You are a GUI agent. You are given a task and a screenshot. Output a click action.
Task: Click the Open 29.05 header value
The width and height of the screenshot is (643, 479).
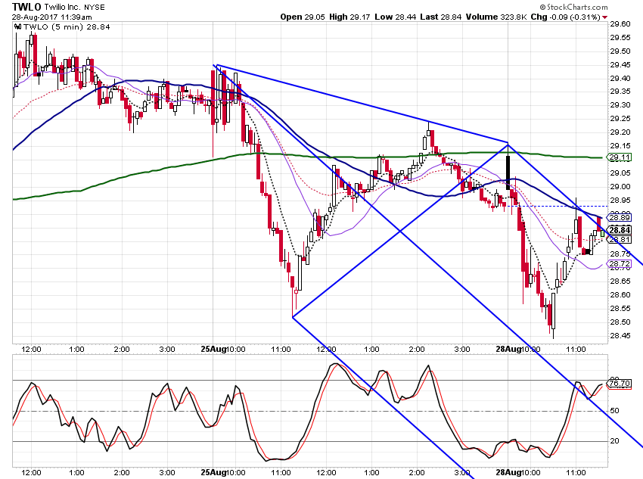[303, 17]
